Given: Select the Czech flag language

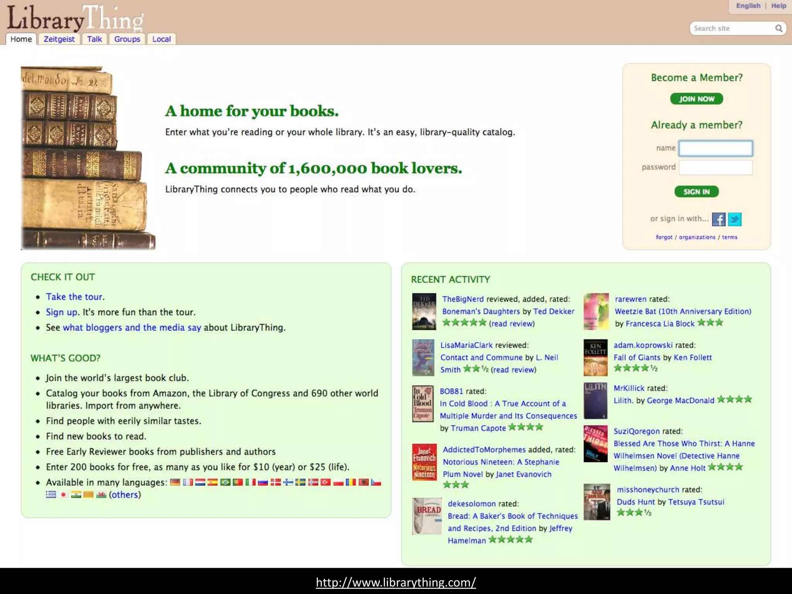Looking at the screenshot, I should tap(376, 482).
